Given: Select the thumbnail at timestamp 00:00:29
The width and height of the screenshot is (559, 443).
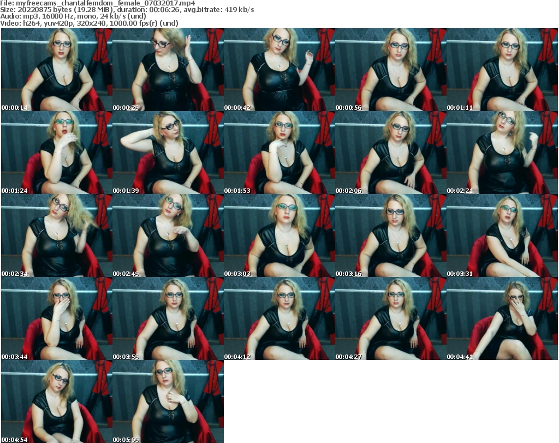Looking at the screenshot, I should (168, 69).
